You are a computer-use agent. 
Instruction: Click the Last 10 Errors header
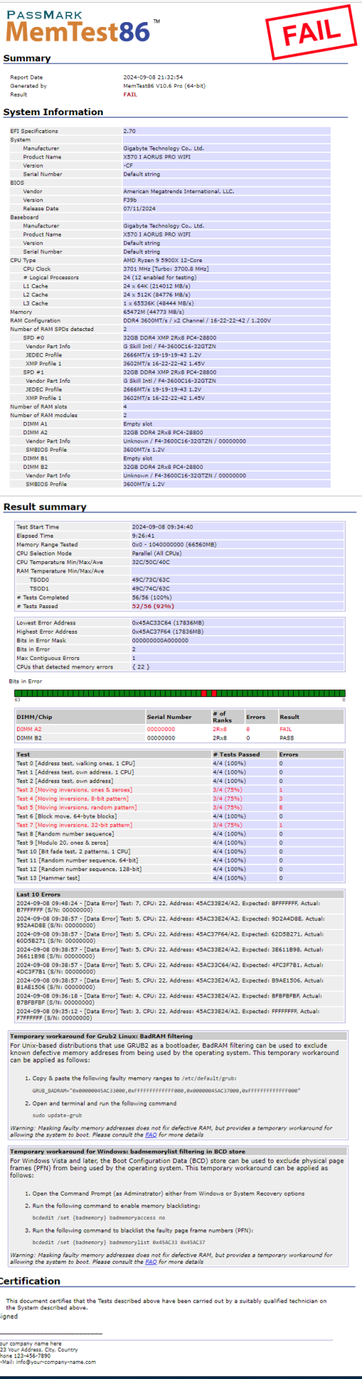(38, 894)
